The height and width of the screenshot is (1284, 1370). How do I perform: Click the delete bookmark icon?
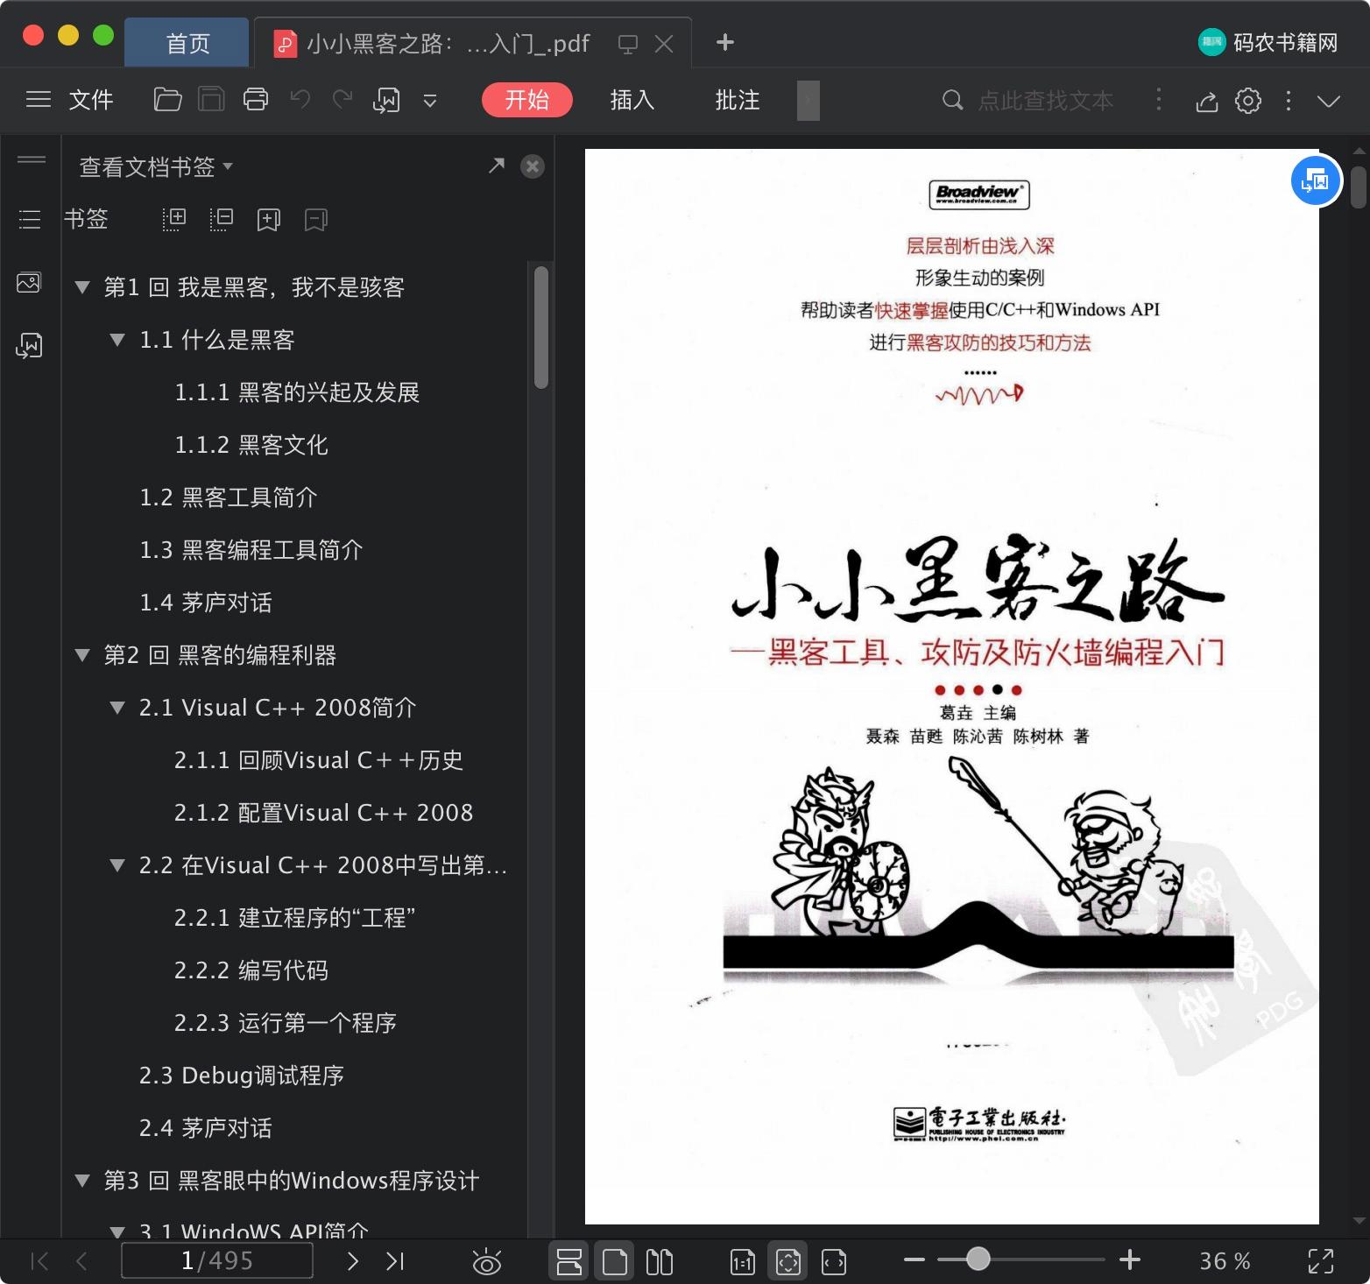click(315, 219)
